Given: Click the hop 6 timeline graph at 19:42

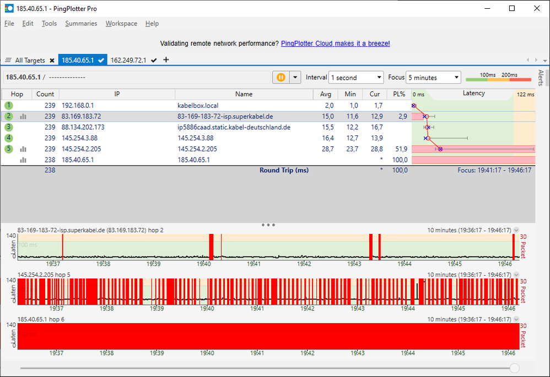Looking at the screenshot, I should pos(308,336).
